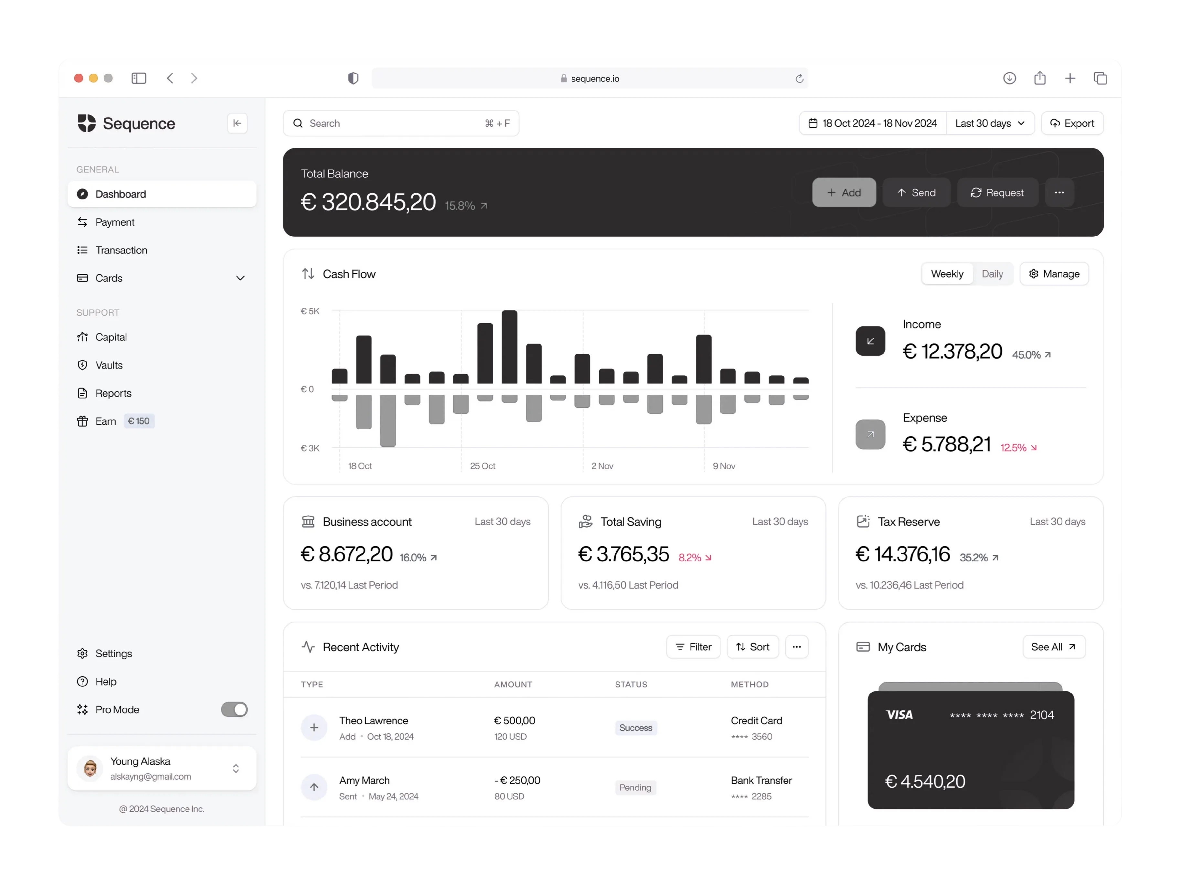Click See All in My Cards
The width and height of the screenshot is (1180, 885).
tap(1053, 647)
